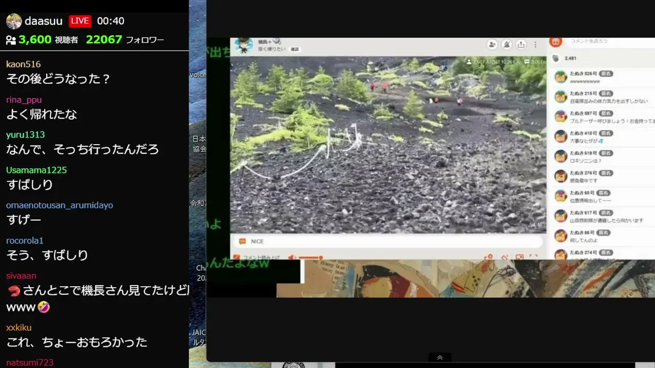The image size is (655, 368).
Task: Click chat message よく帰れたな
Action: 41,114
